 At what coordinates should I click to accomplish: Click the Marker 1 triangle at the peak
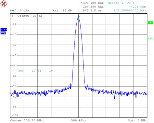point(79,17)
